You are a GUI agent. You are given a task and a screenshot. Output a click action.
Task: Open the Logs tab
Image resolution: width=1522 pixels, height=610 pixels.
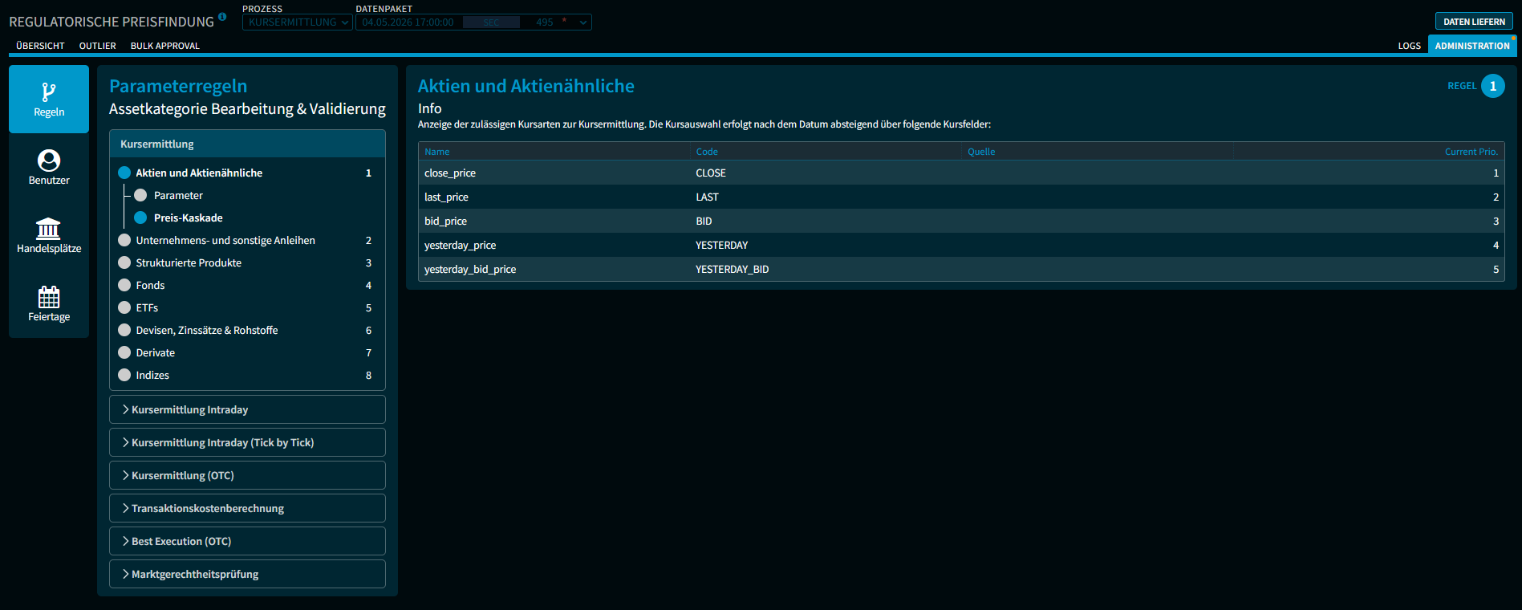(1409, 46)
